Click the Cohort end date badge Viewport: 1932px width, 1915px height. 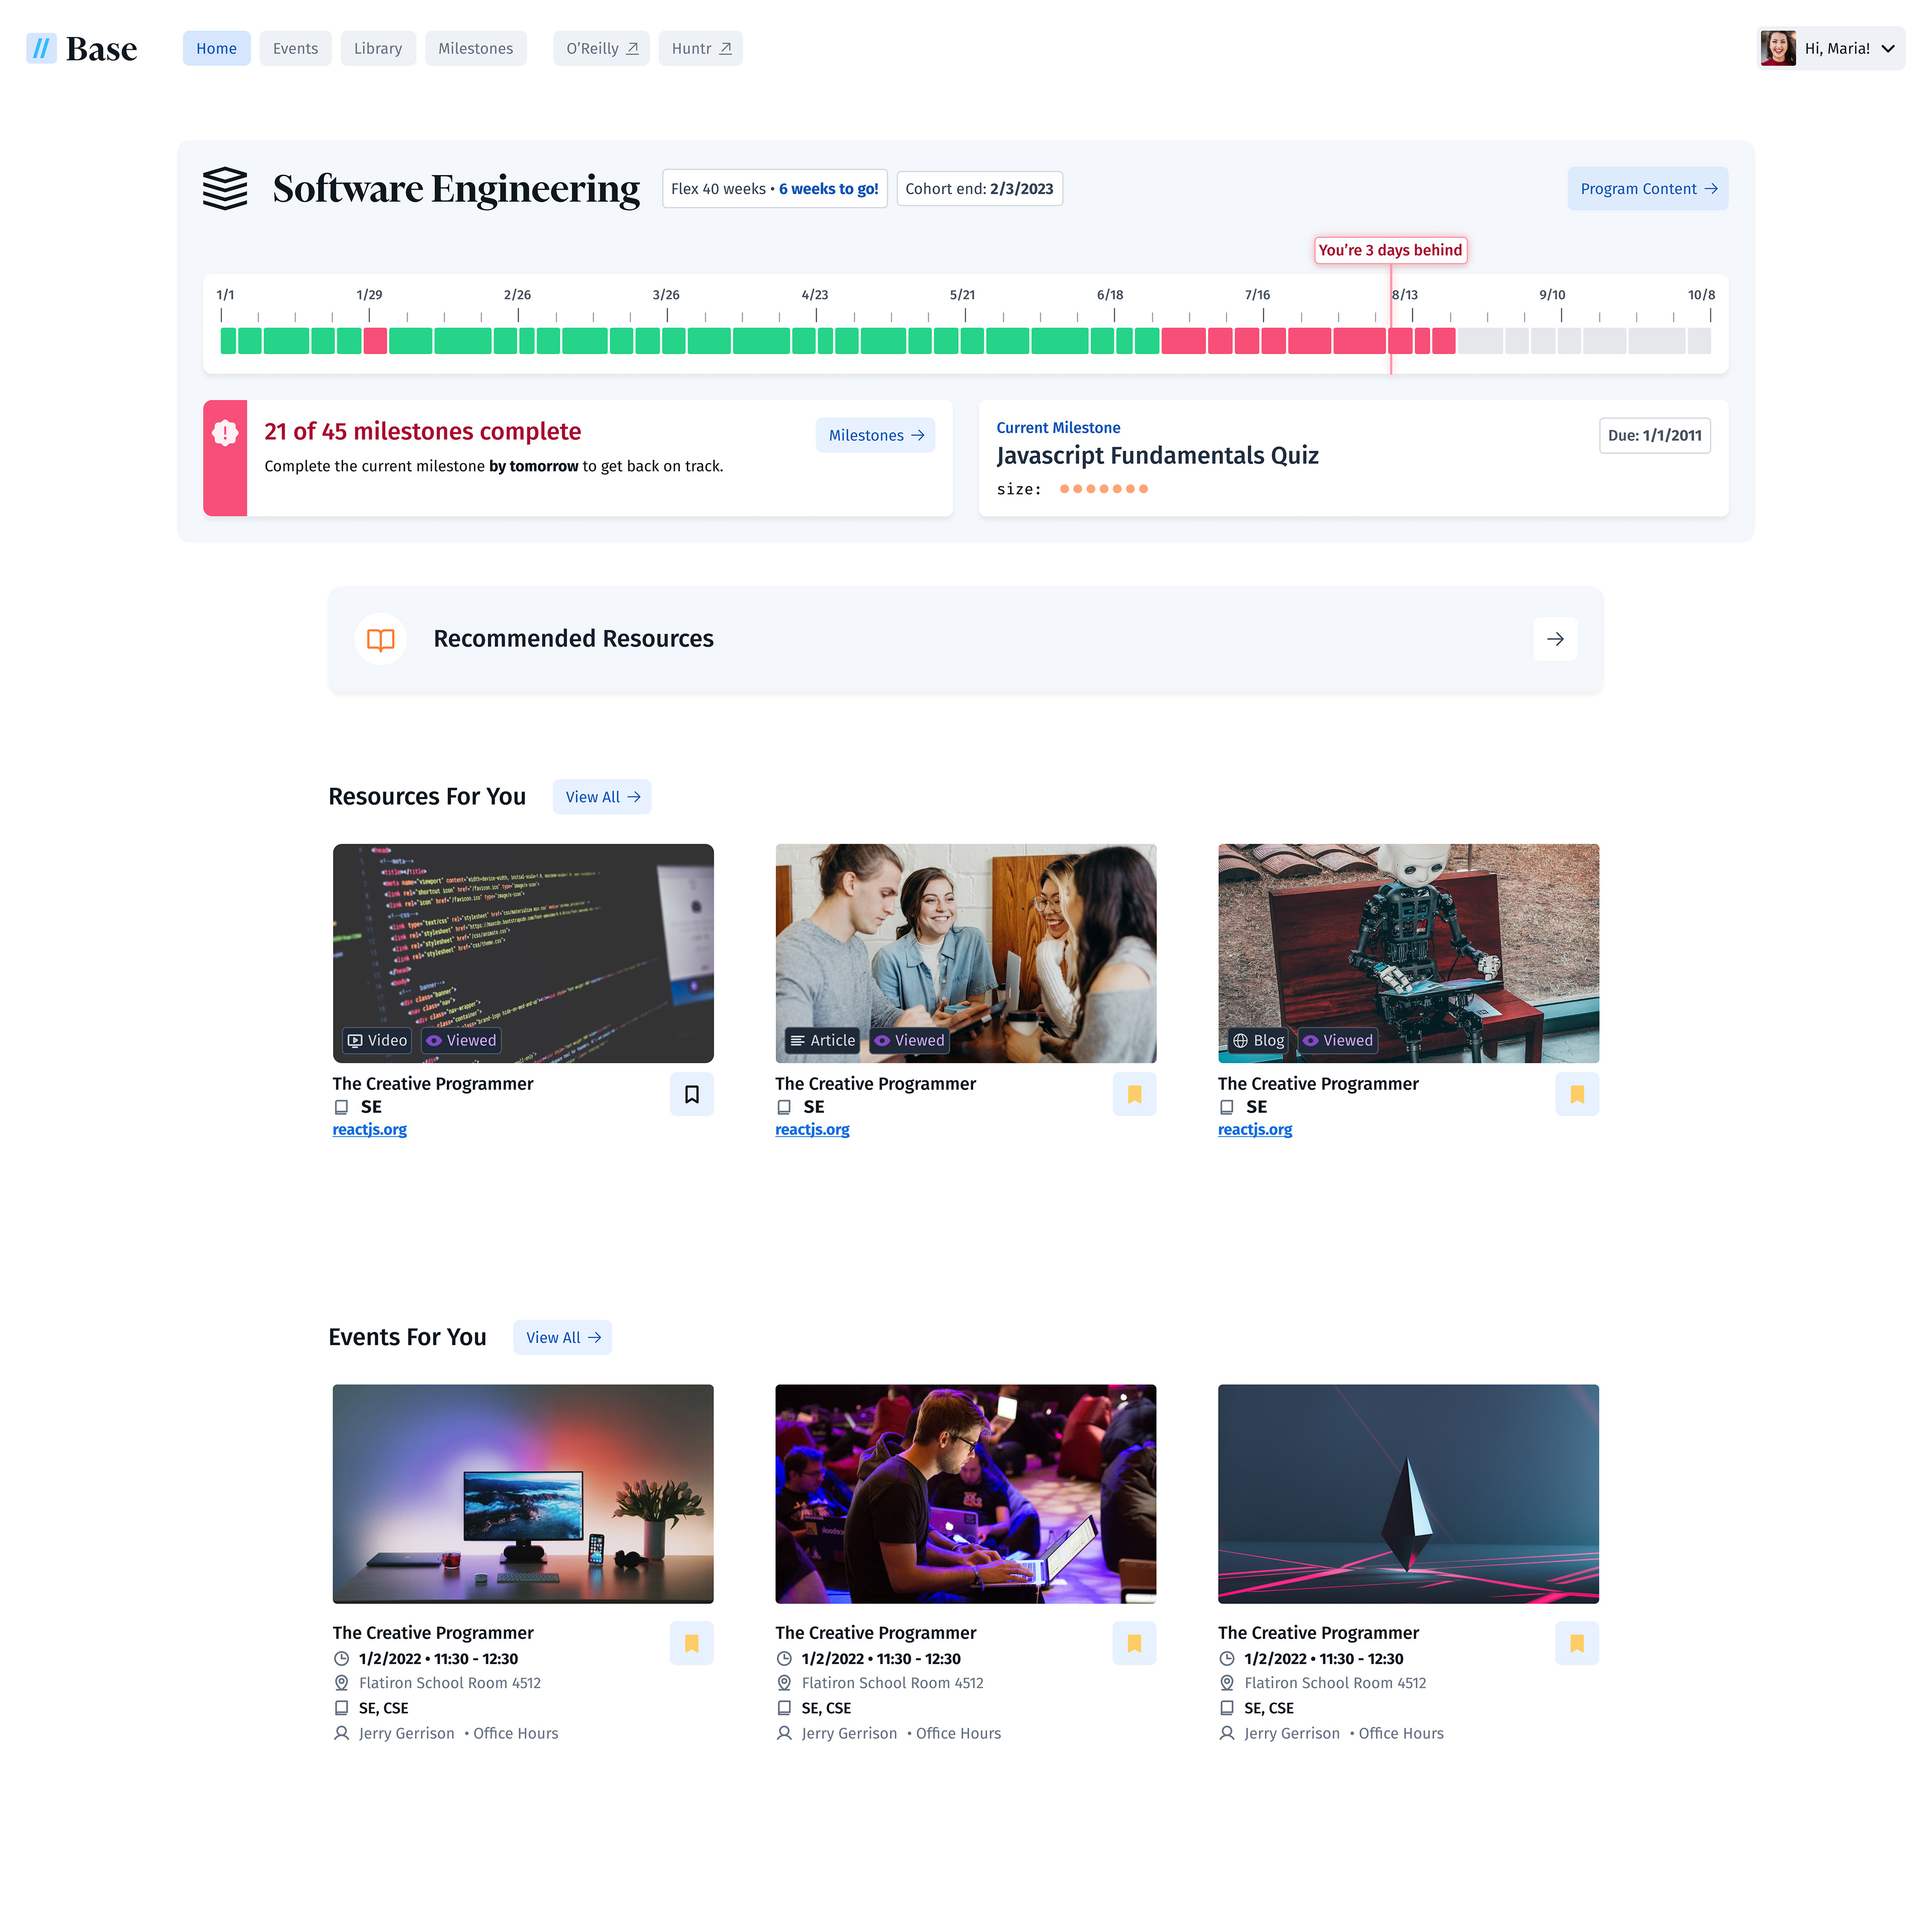click(979, 188)
